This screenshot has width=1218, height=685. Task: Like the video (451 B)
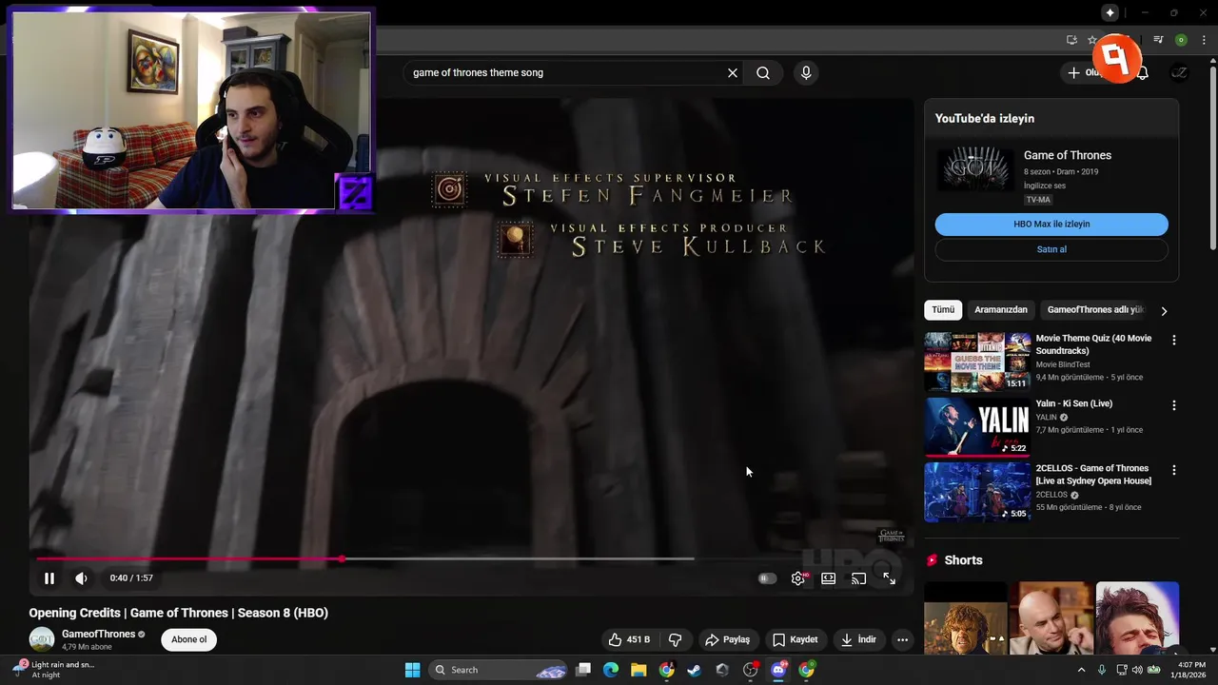click(630, 639)
